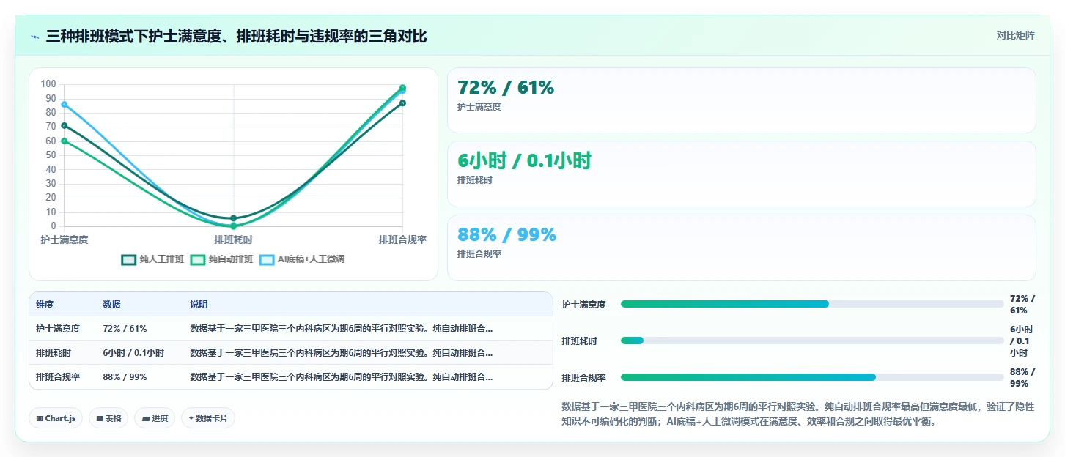Image resolution: width=1065 pixels, height=457 pixels.
Task: Click the 排班合规率 progress bar
Action: tap(812, 377)
